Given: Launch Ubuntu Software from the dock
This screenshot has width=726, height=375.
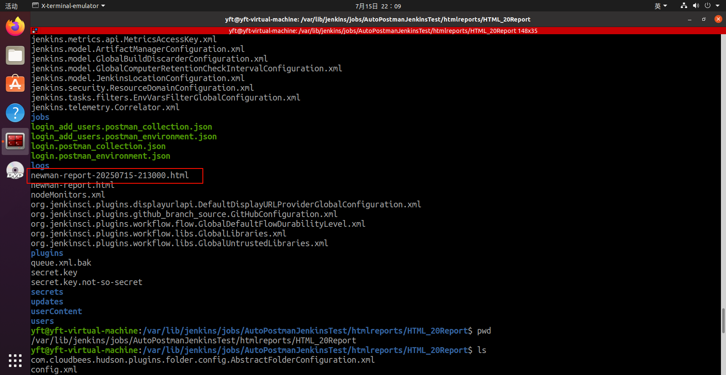Looking at the screenshot, I should pos(15,84).
